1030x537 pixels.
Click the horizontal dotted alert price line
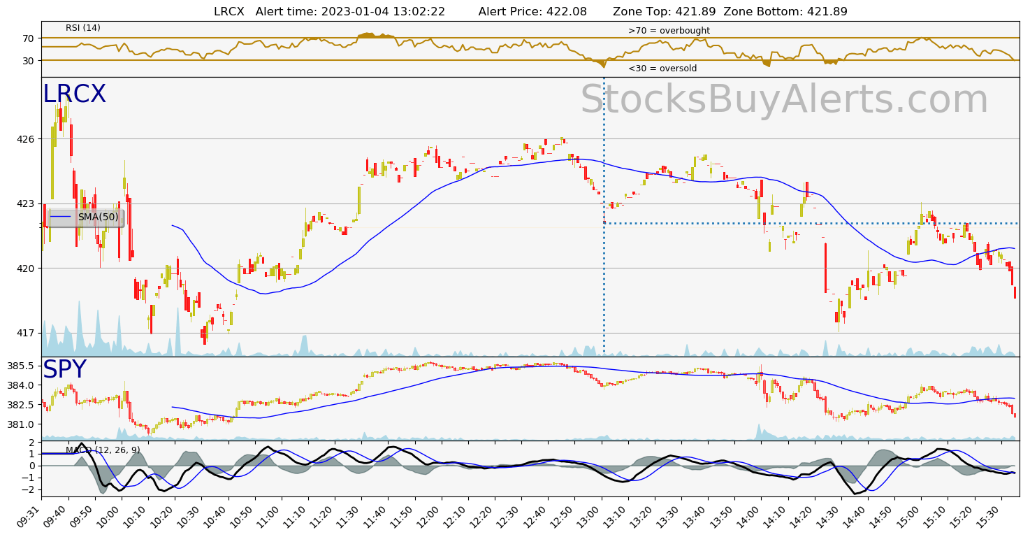click(x=811, y=224)
